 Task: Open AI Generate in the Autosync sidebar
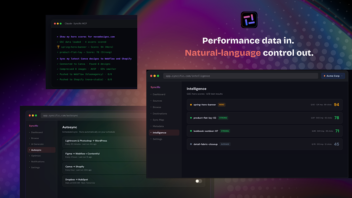[37, 144]
